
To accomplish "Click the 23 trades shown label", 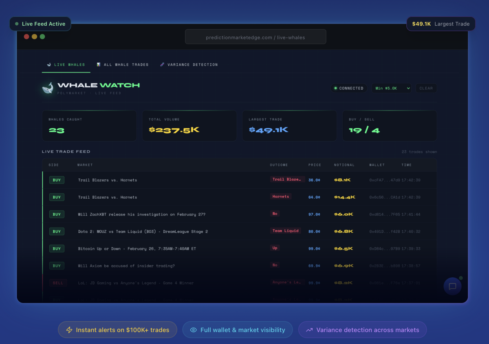I will coord(419,152).
